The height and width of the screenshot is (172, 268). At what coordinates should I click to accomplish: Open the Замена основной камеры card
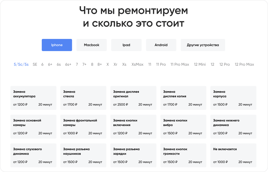click(x=33, y=127)
